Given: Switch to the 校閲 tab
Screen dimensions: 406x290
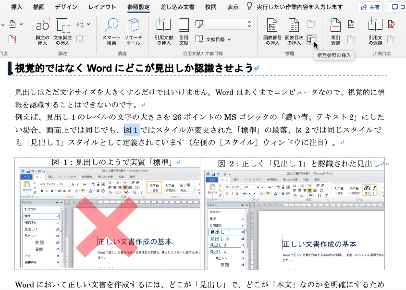Looking at the screenshot, I should (x=211, y=7).
